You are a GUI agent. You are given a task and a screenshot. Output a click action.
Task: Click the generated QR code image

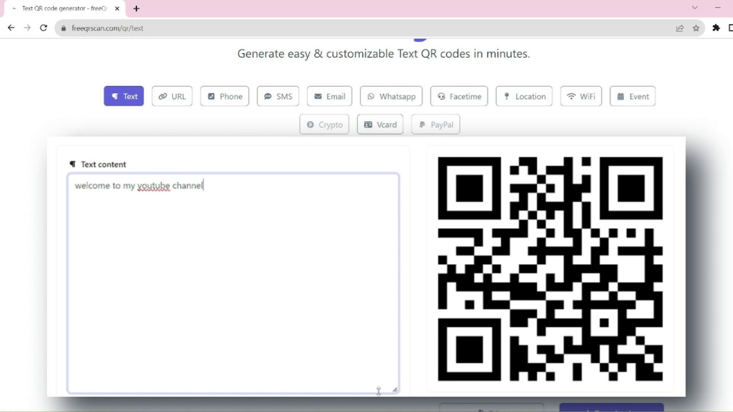pyautogui.click(x=550, y=269)
